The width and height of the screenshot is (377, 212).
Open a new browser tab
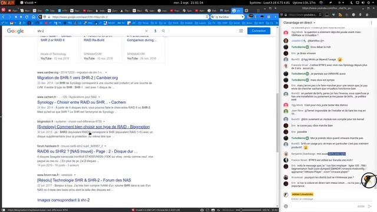(246, 11)
